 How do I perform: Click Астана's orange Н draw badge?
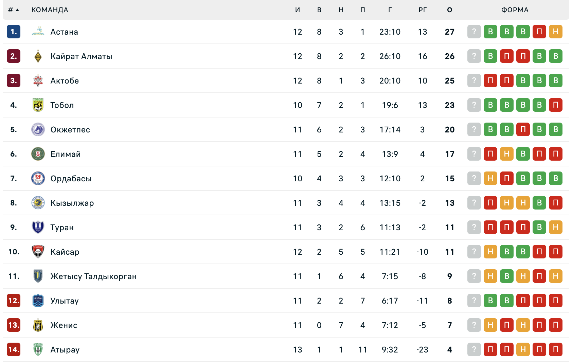coord(556,32)
